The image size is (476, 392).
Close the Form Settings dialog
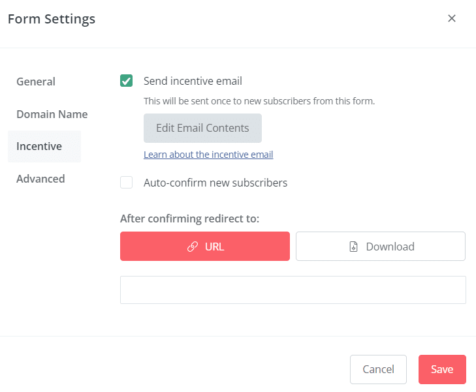point(451,18)
